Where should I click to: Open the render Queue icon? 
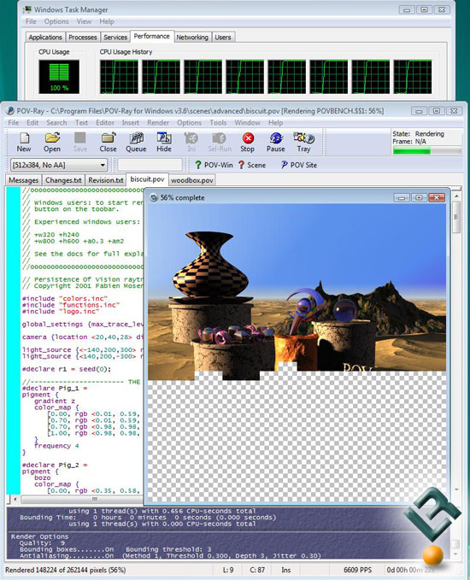click(136, 142)
